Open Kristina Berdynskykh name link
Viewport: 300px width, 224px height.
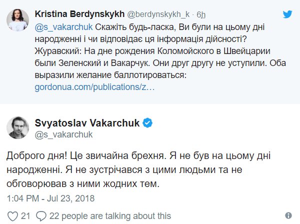(x=79, y=14)
